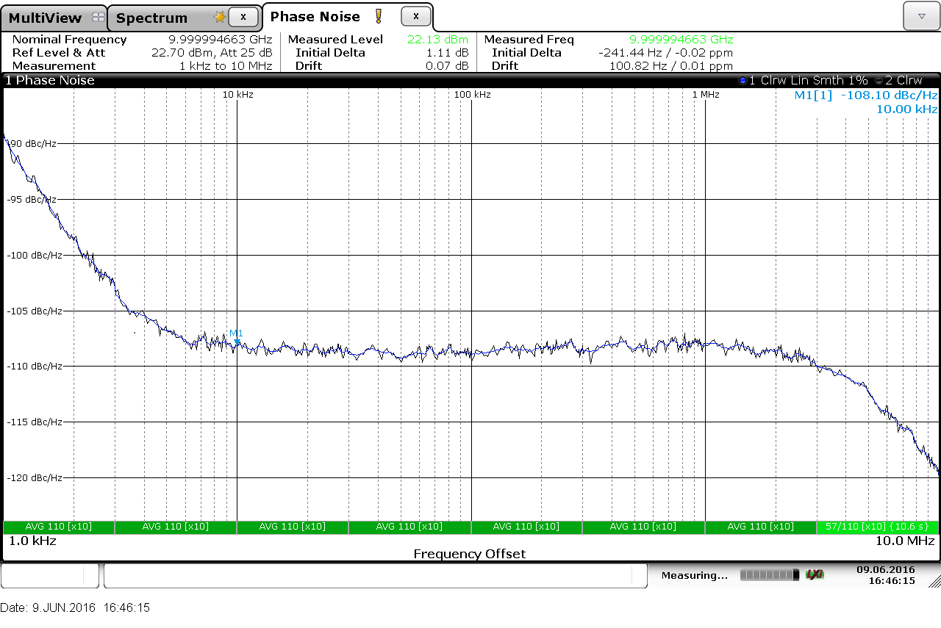This screenshot has width=941, height=628.
Task: Click the measurement progress bar
Action: pos(770,574)
